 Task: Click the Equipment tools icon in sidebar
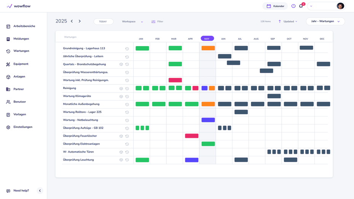pyautogui.click(x=8, y=64)
